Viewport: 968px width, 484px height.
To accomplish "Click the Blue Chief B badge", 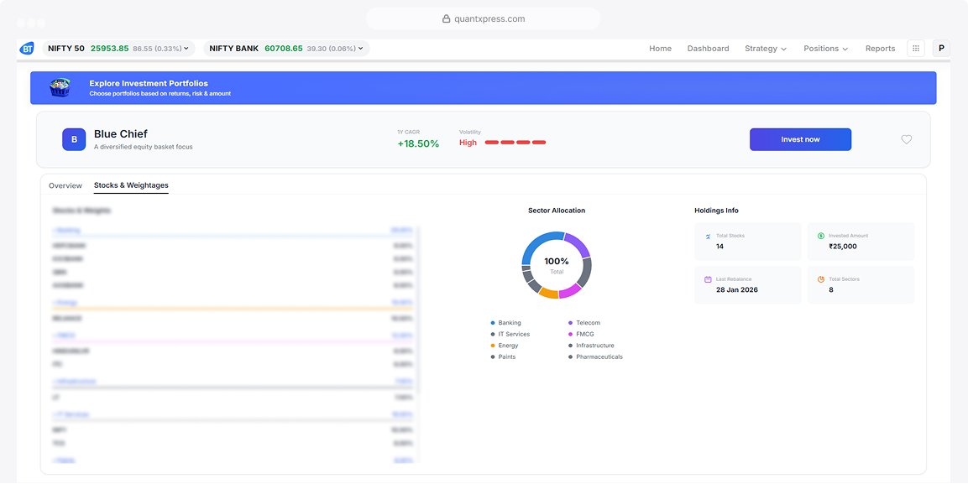I will [74, 139].
